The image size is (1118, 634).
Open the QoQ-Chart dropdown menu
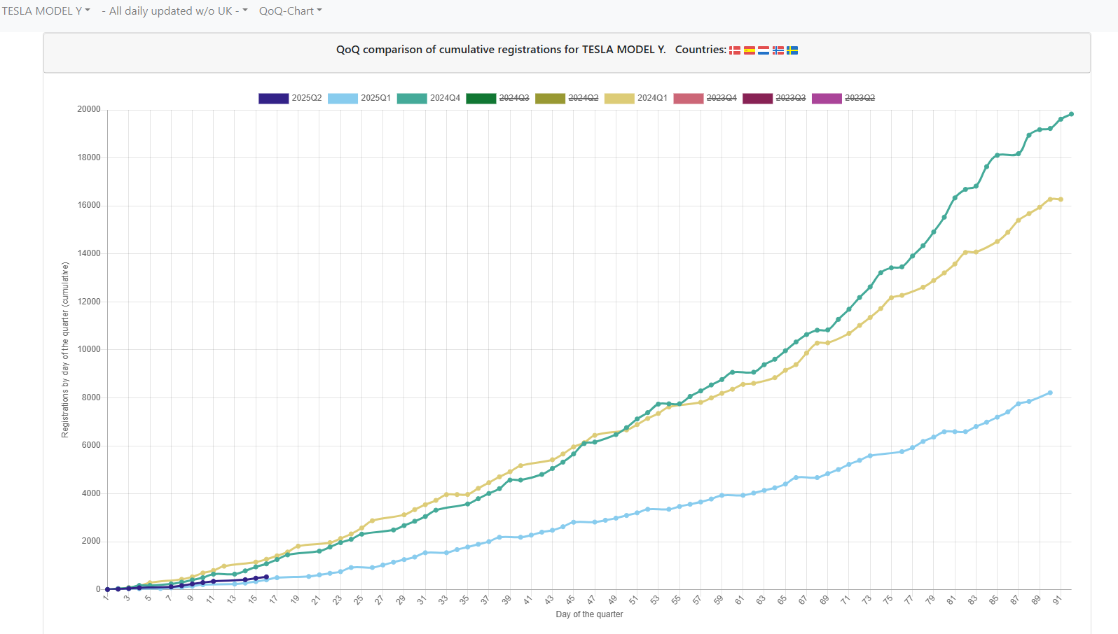(291, 11)
